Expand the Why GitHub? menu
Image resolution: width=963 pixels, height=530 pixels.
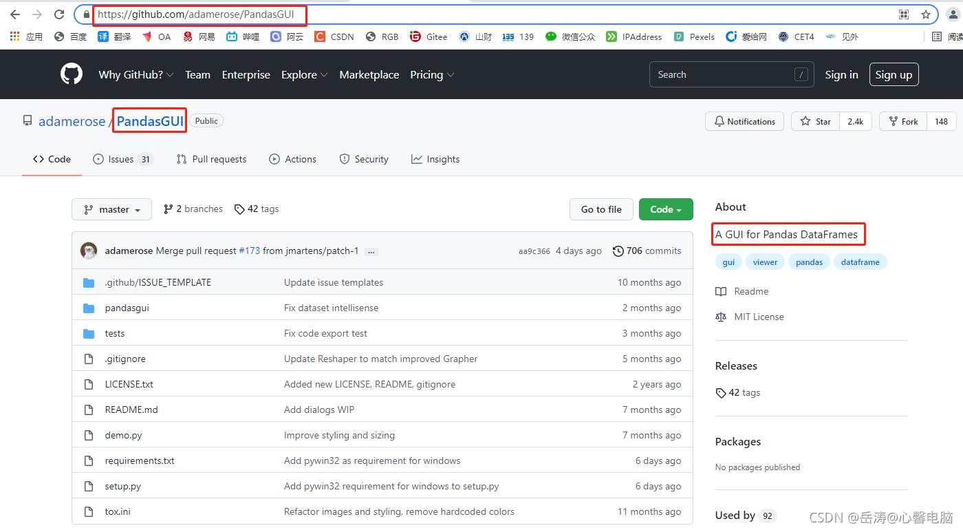pyautogui.click(x=136, y=74)
